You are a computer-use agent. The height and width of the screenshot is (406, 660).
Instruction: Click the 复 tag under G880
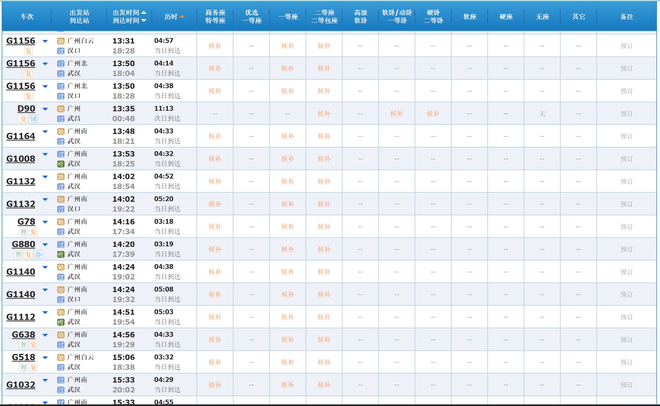(x=28, y=255)
